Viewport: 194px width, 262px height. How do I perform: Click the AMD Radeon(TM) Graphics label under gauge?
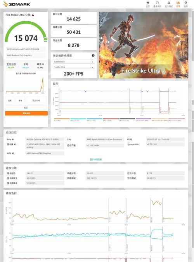pyautogui.click(x=26, y=55)
